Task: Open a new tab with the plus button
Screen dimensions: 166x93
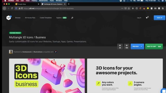Action: point(68,4)
